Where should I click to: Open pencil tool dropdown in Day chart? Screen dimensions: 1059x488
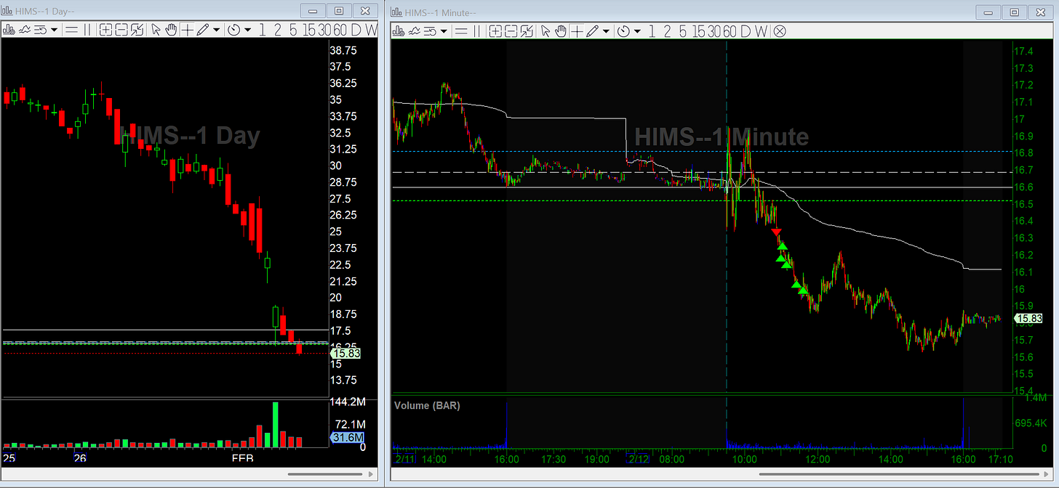[x=216, y=30]
